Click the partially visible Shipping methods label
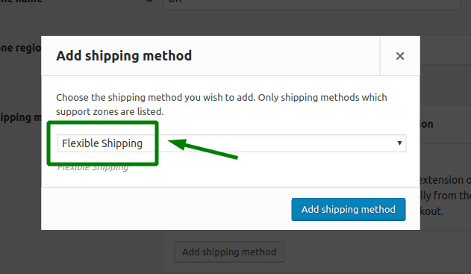This screenshot has height=274, width=471. (20, 117)
